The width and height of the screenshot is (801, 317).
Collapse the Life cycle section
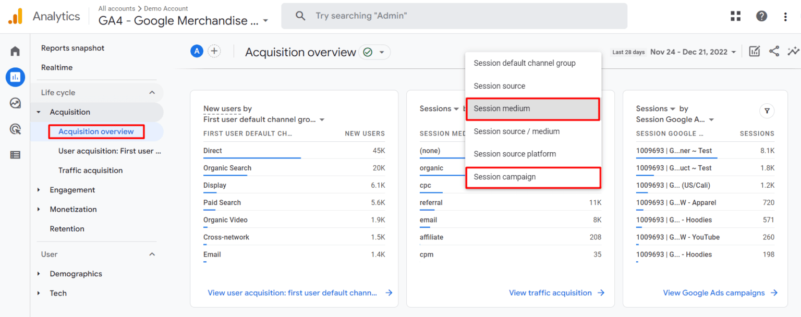(152, 93)
